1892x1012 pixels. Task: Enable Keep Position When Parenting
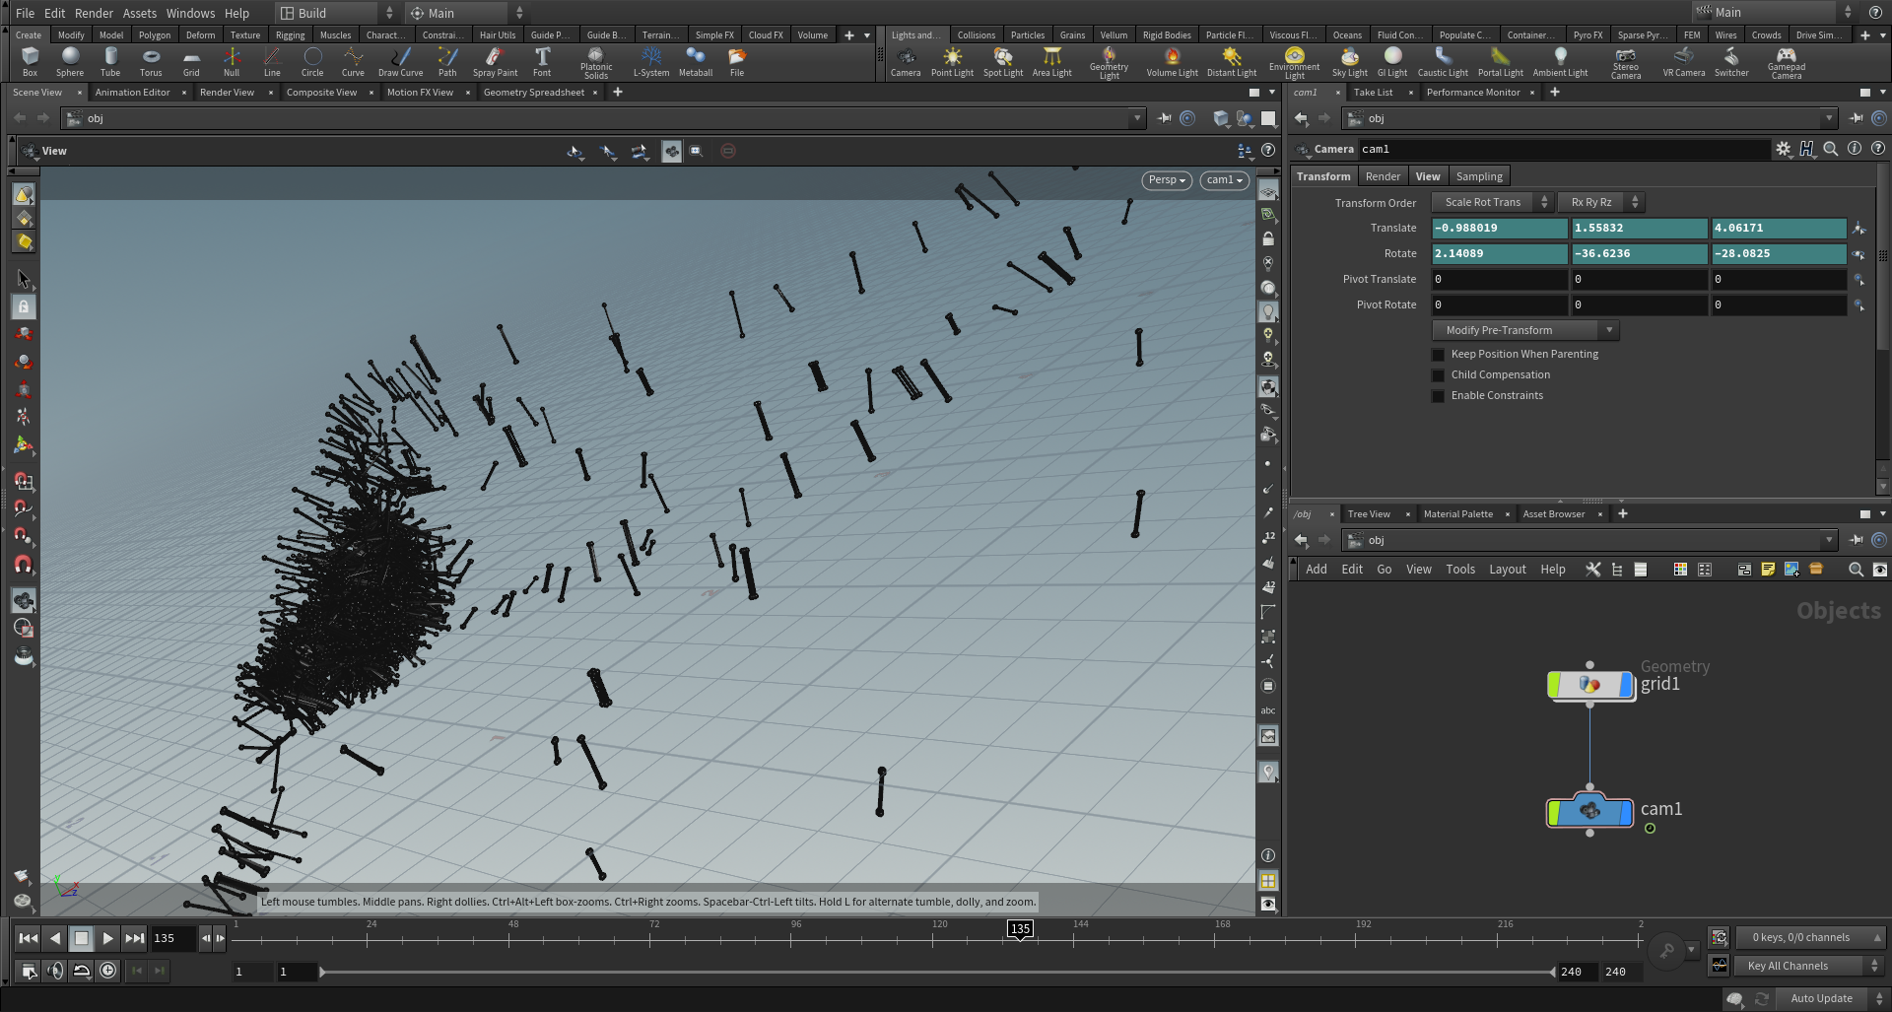tap(1438, 355)
